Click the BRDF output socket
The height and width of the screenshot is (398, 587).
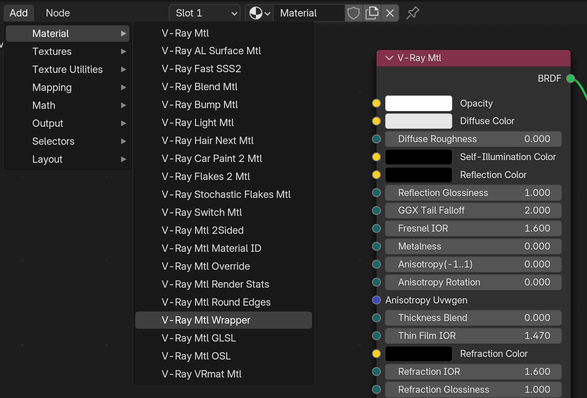[571, 78]
